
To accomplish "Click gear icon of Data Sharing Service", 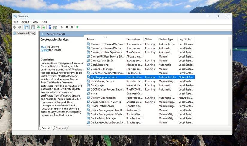I will 88,81.
